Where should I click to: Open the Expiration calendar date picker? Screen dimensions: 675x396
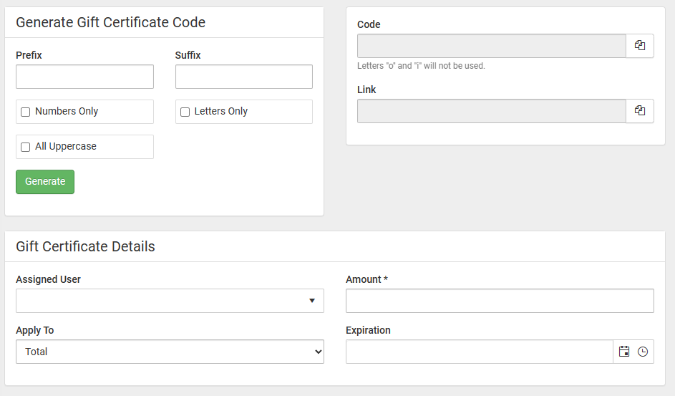pyautogui.click(x=624, y=352)
